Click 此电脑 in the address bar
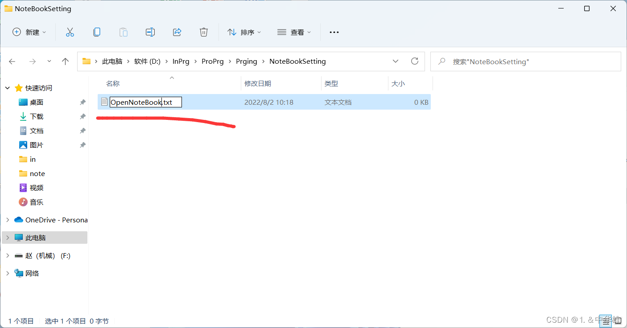The height and width of the screenshot is (328, 627). click(112, 61)
